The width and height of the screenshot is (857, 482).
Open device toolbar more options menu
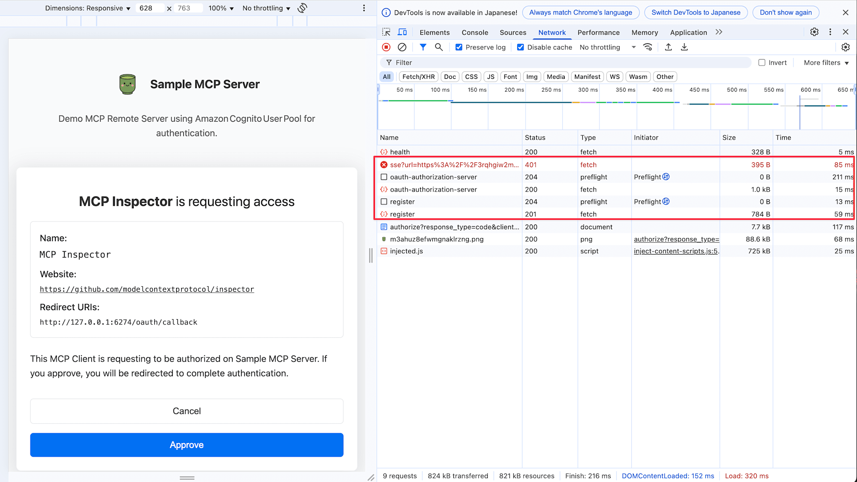coord(364,8)
